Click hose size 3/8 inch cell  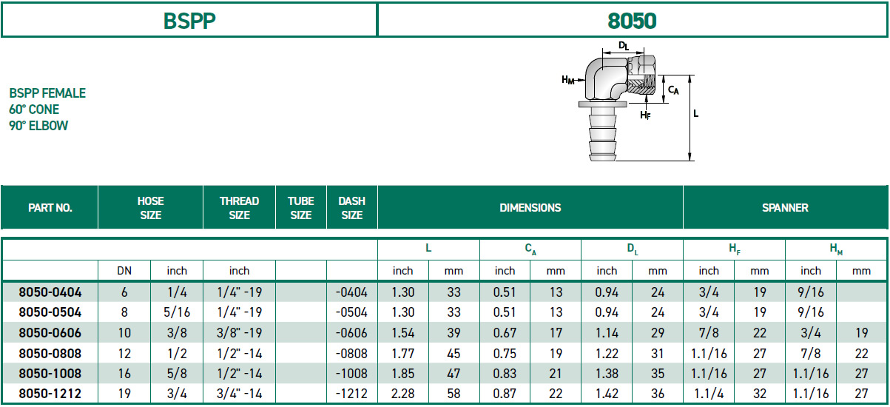[177, 333]
